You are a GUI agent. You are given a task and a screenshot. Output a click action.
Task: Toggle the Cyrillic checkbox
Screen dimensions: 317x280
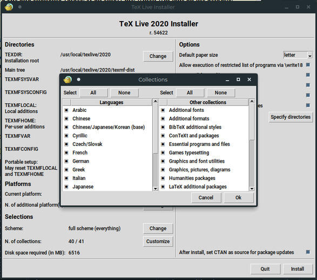(x=66, y=136)
